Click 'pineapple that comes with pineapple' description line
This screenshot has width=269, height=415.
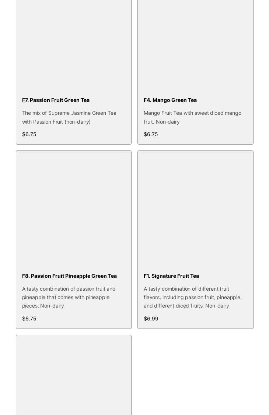pos(66,297)
